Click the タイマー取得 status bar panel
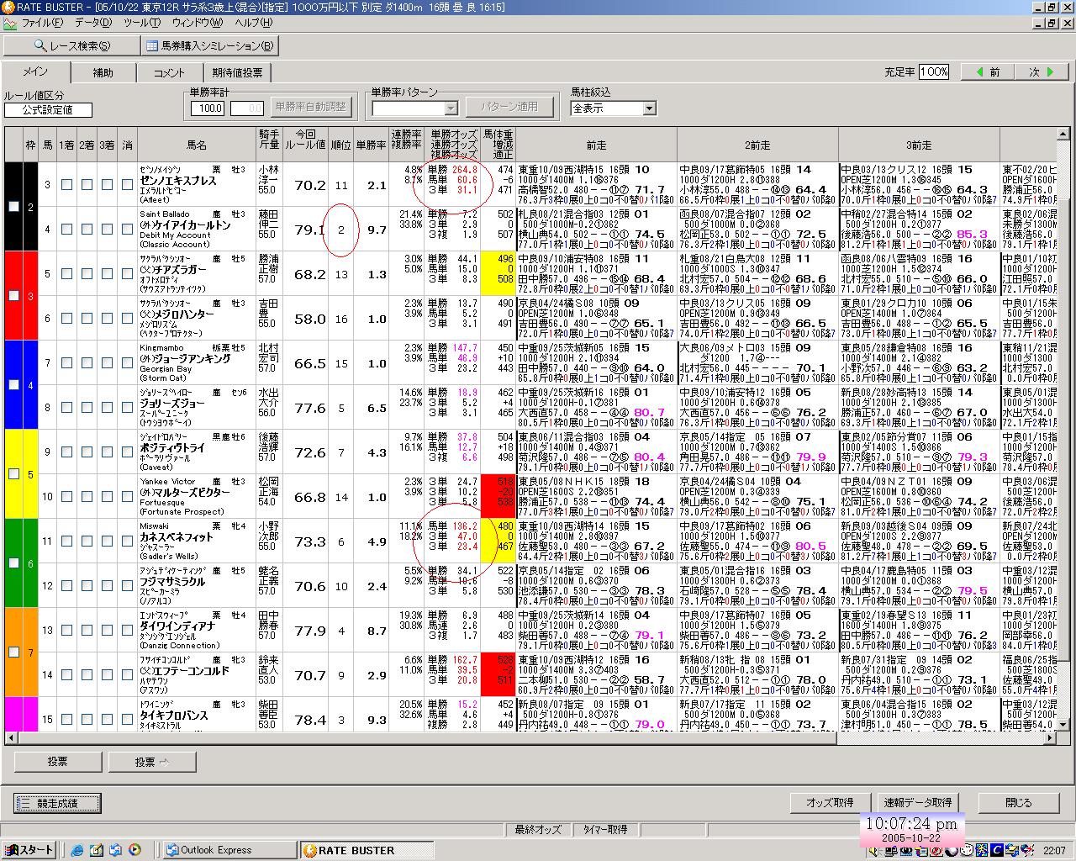The image size is (1076, 861). [x=605, y=830]
